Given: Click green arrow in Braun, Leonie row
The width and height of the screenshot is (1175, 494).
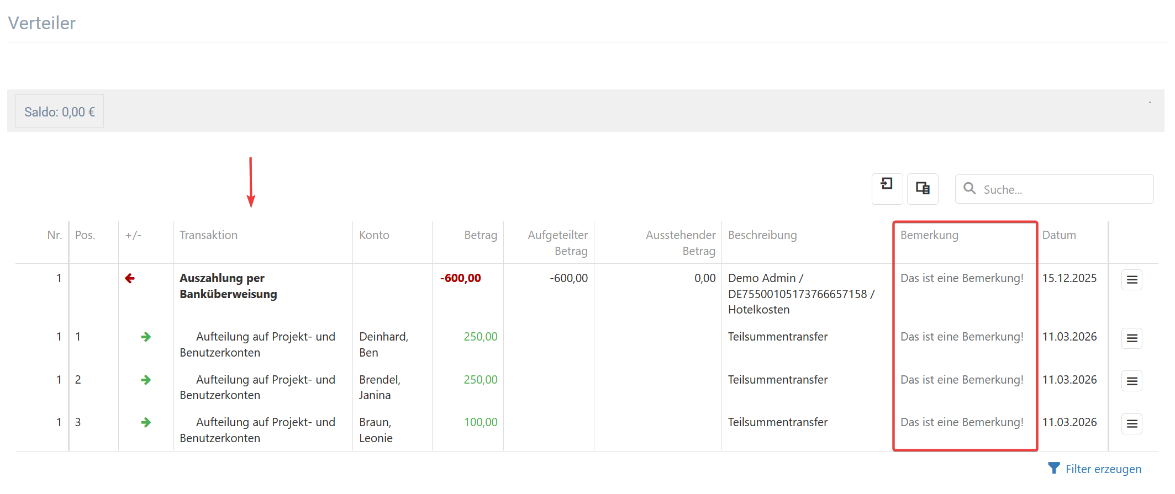Looking at the screenshot, I should (x=146, y=422).
